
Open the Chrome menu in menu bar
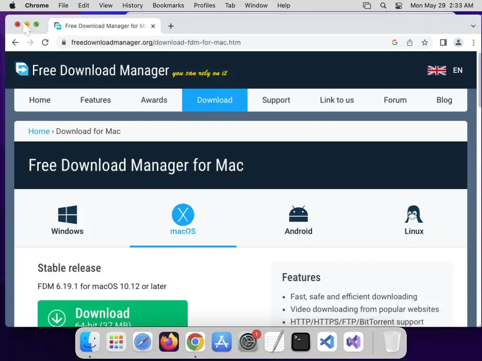tap(37, 6)
